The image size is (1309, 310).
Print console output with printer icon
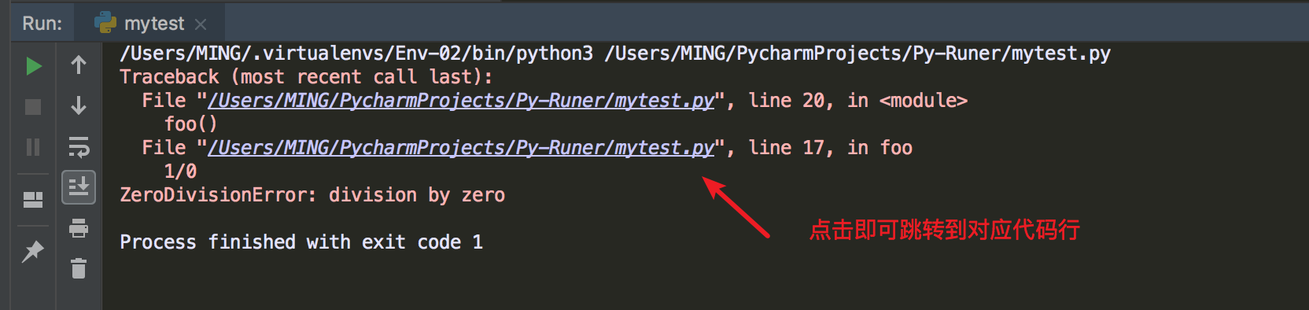(x=79, y=228)
